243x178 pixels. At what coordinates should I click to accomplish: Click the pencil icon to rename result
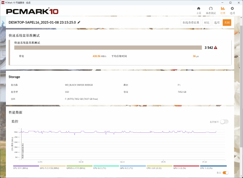[79, 22]
